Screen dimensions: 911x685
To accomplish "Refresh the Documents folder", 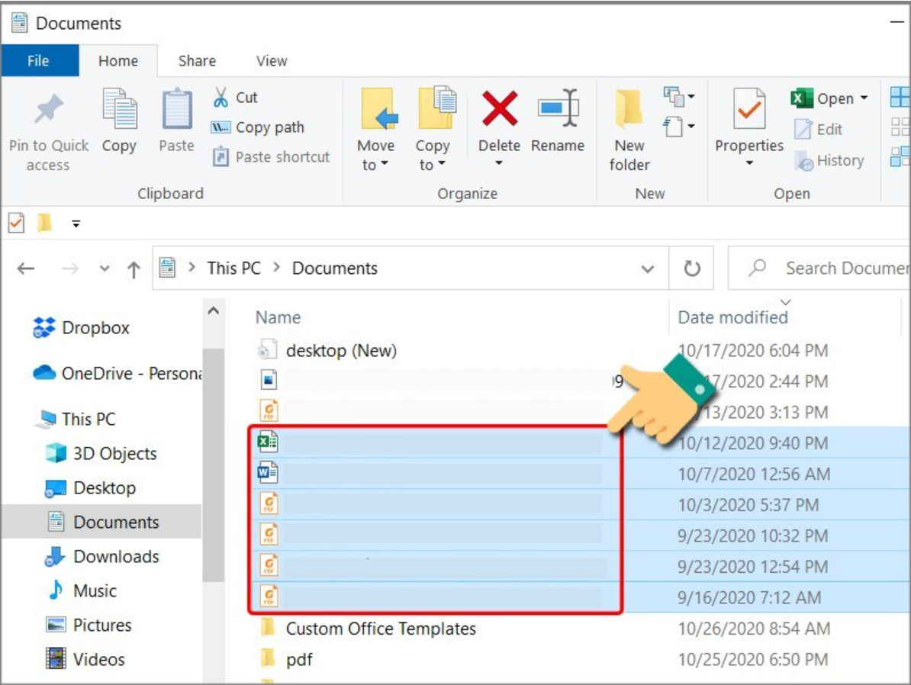I will point(691,269).
